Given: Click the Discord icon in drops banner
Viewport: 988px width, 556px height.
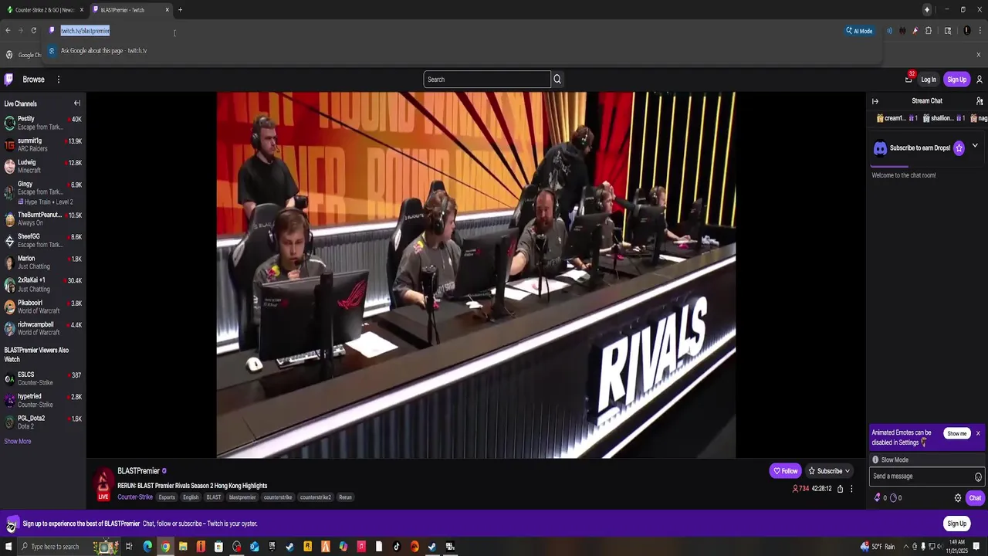Looking at the screenshot, I should (880, 148).
